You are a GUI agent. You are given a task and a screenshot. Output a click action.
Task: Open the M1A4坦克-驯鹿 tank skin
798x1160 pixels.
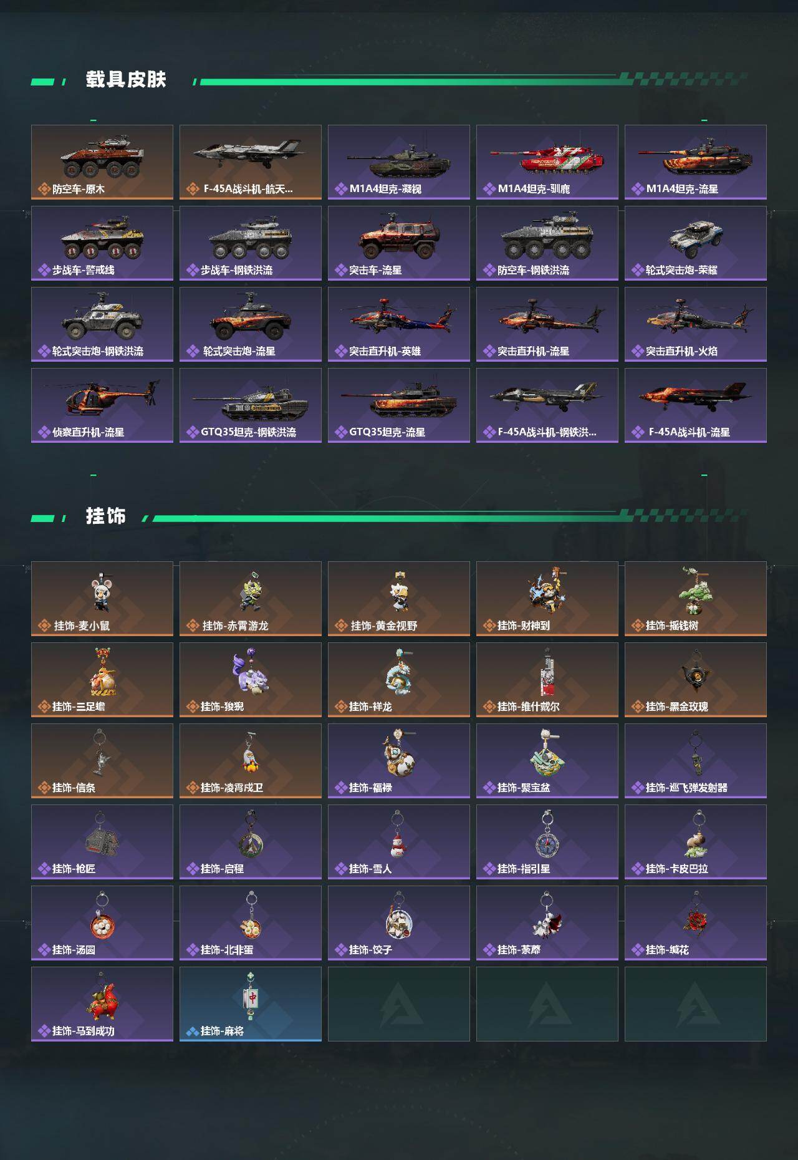(547, 162)
